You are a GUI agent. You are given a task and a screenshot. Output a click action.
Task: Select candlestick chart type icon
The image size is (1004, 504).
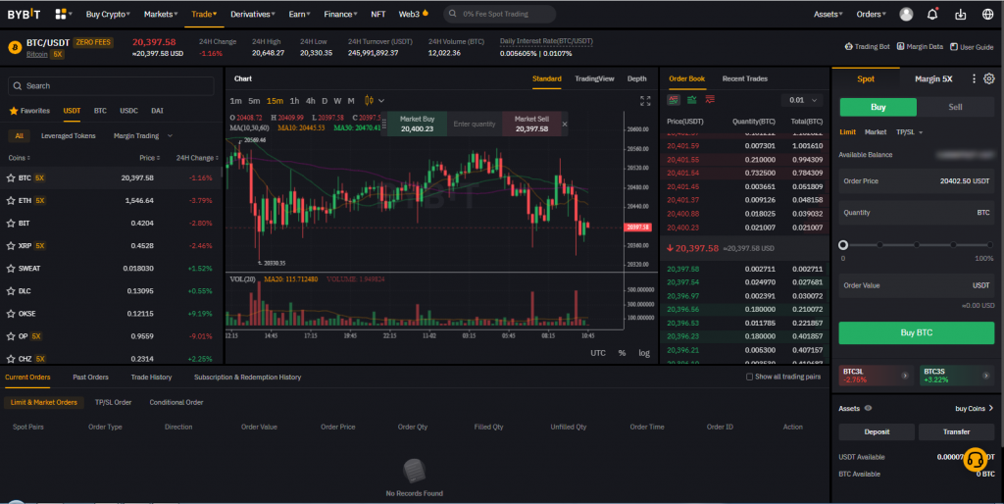pyautogui.click(x=369, y=101)
